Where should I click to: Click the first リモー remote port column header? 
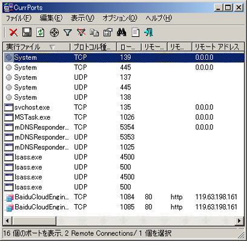[x=154, y=47]
